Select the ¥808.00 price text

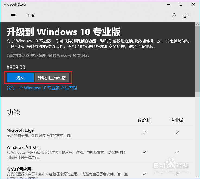[x=16, y=67]
